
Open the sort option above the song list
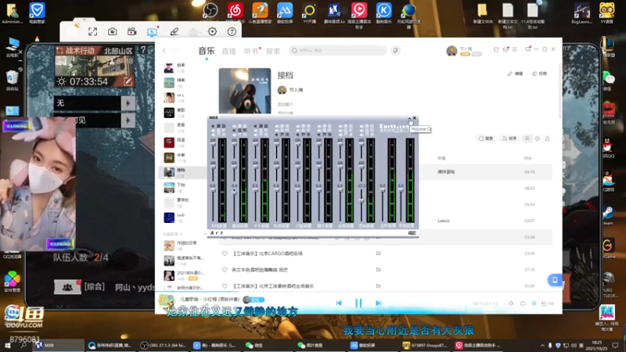click(x=509, y=138)
